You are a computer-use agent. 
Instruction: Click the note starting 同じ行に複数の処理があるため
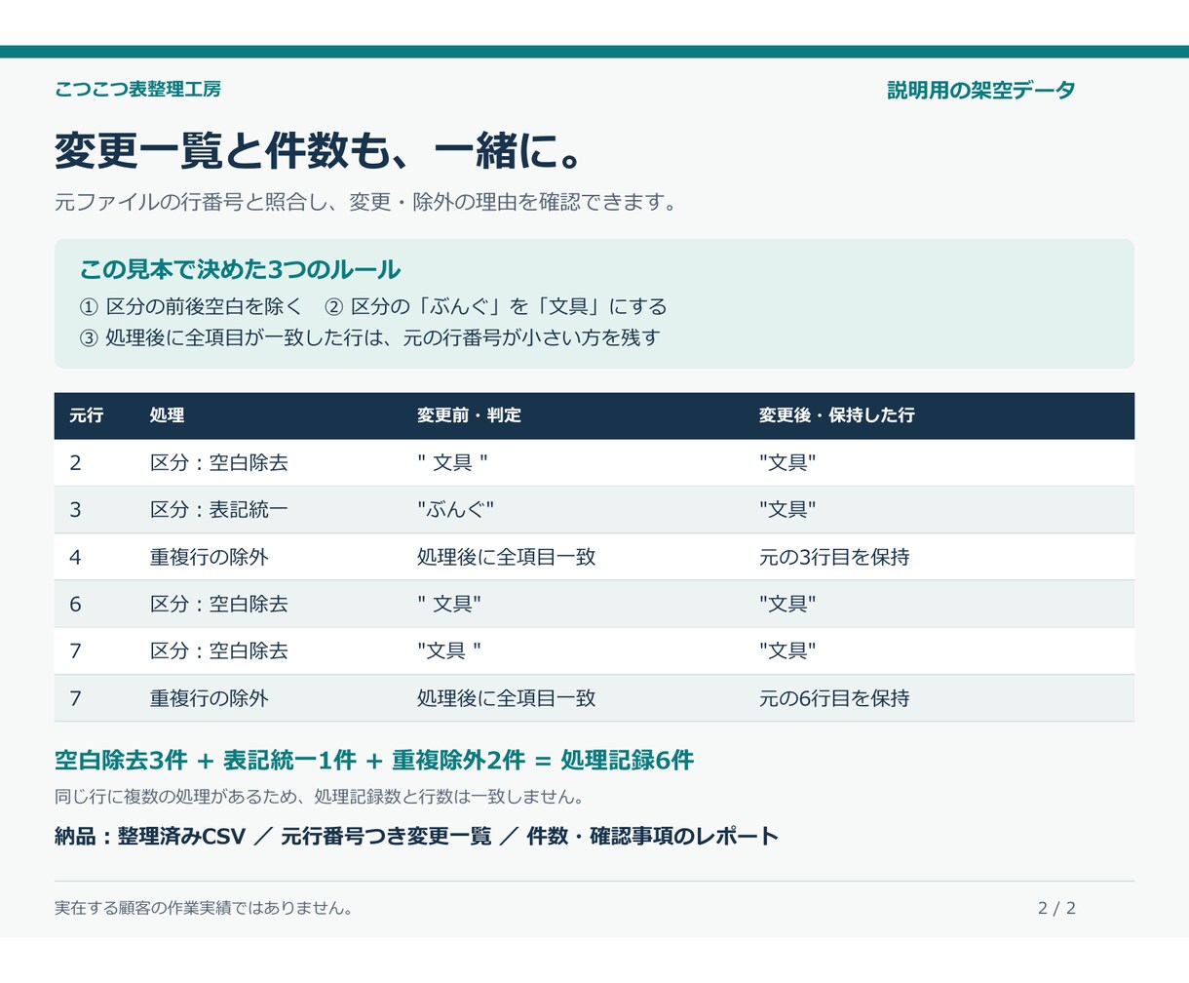(319, 797)
